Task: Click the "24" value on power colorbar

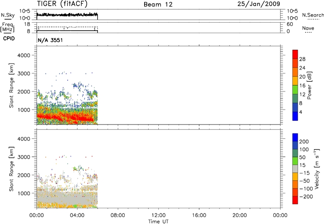Action: (x=302, y=68)
